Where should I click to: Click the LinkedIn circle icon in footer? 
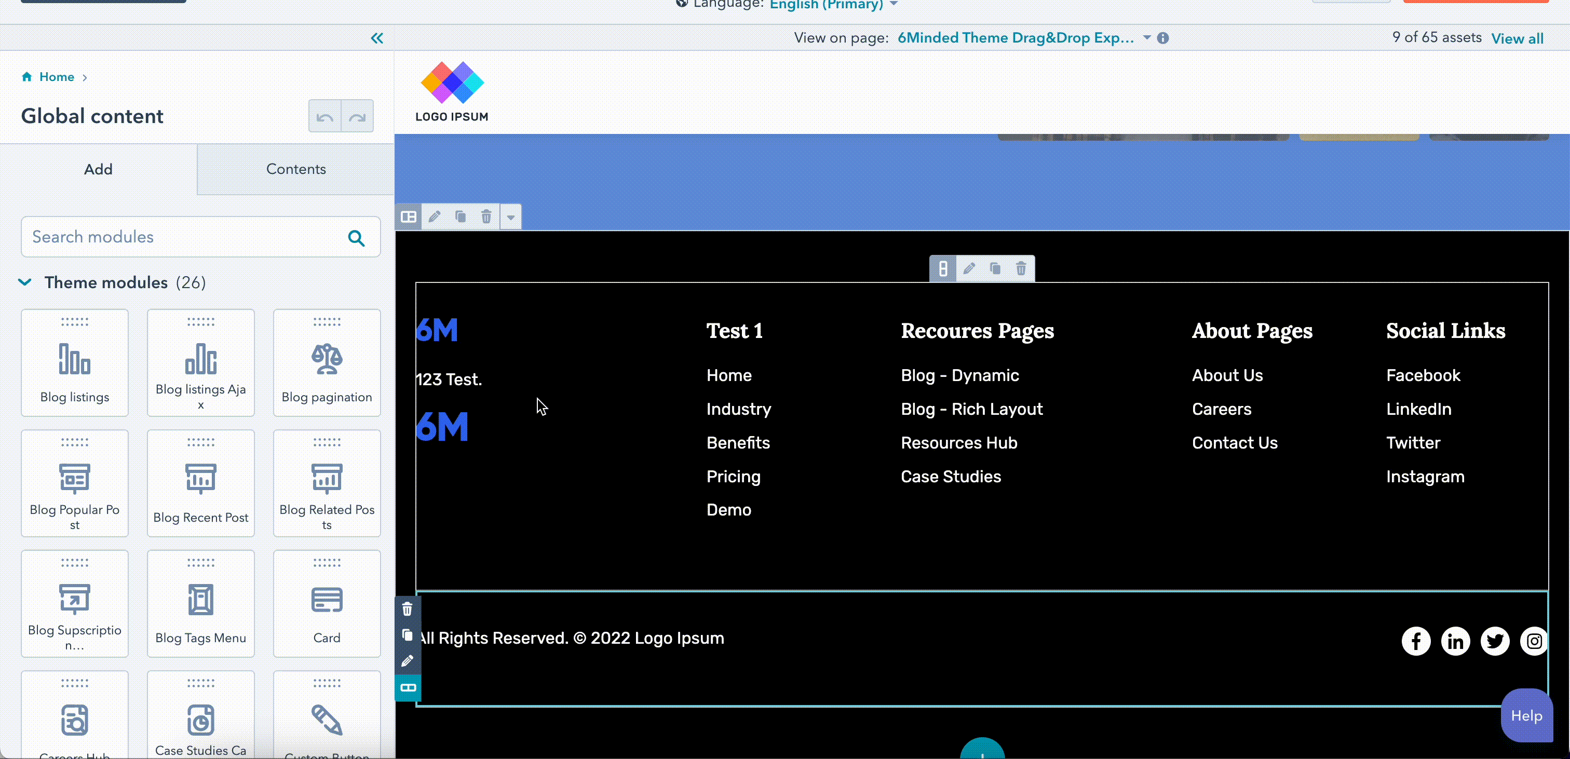(x=1455, y=641)
